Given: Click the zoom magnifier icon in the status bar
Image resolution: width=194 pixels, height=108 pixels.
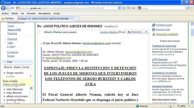Looking at the screenshot, I should click(x=178, y=106).
